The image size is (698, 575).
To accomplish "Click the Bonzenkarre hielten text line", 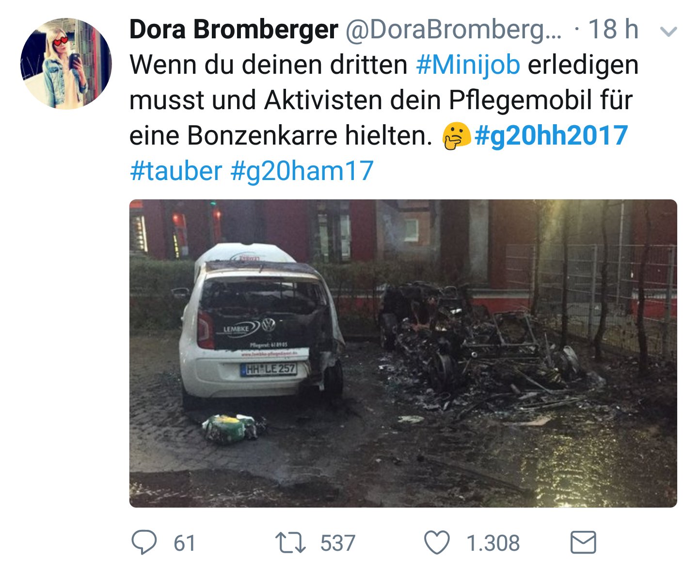I will click(281, 135).
